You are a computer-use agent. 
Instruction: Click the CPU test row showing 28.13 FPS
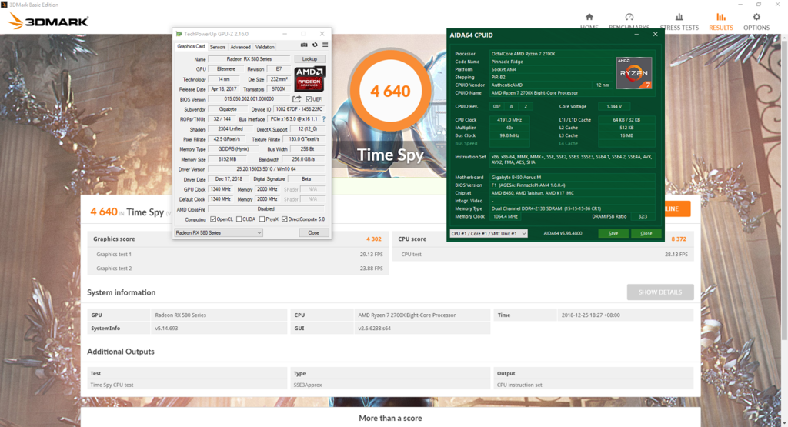[544, 254]
